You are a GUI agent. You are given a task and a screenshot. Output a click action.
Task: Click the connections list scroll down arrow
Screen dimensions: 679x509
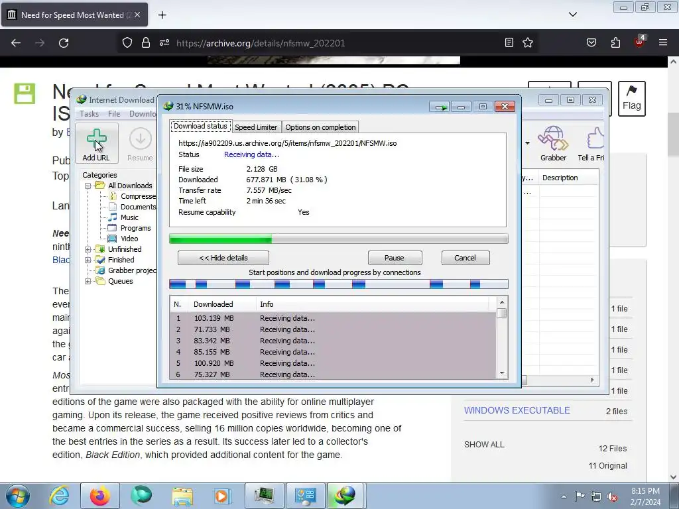point(502,373)
